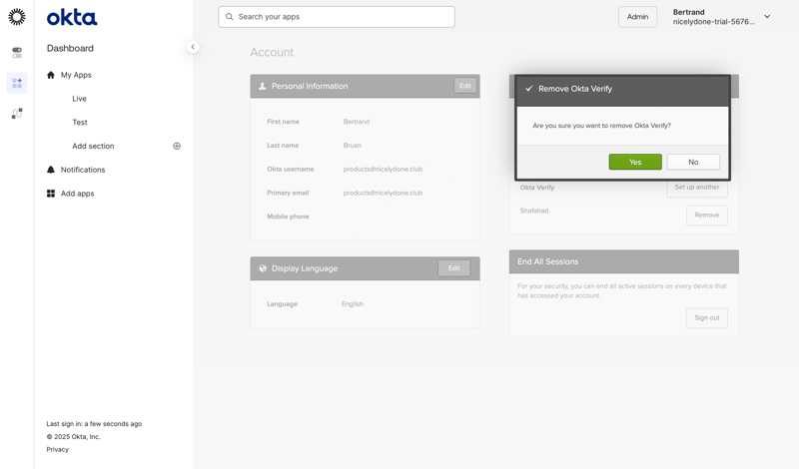
Task: Click the Primary email value
Action: pyautogui.click(x=383, y=193)
